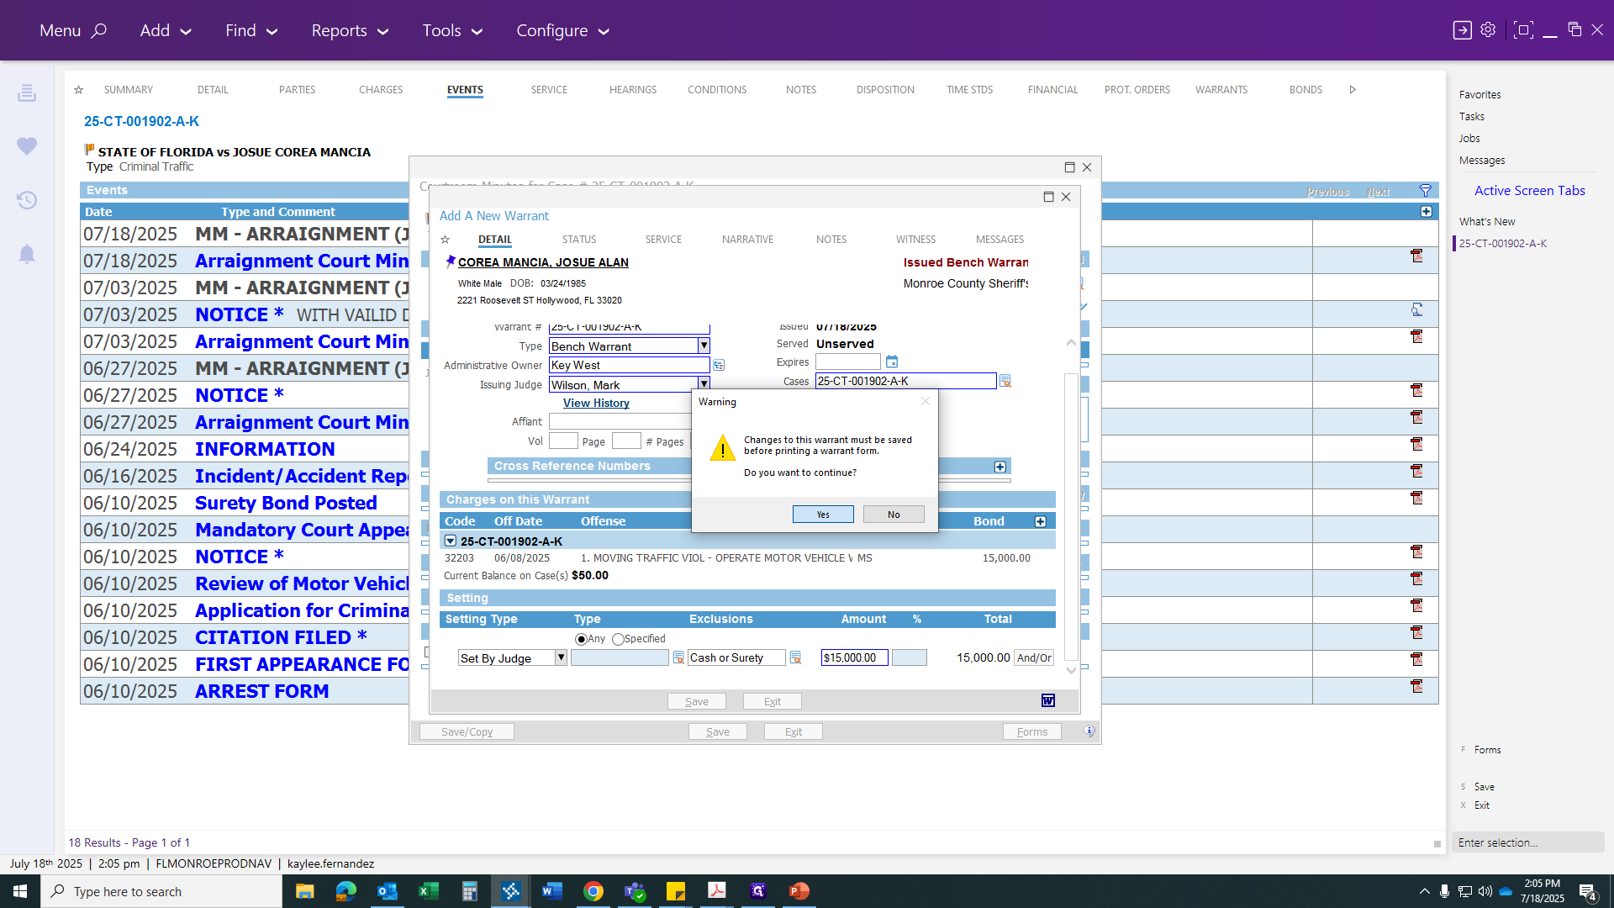Viewport: 1614px width, 908px height.
Task: Expand the Reports menu
Action: tap(350, 30)
